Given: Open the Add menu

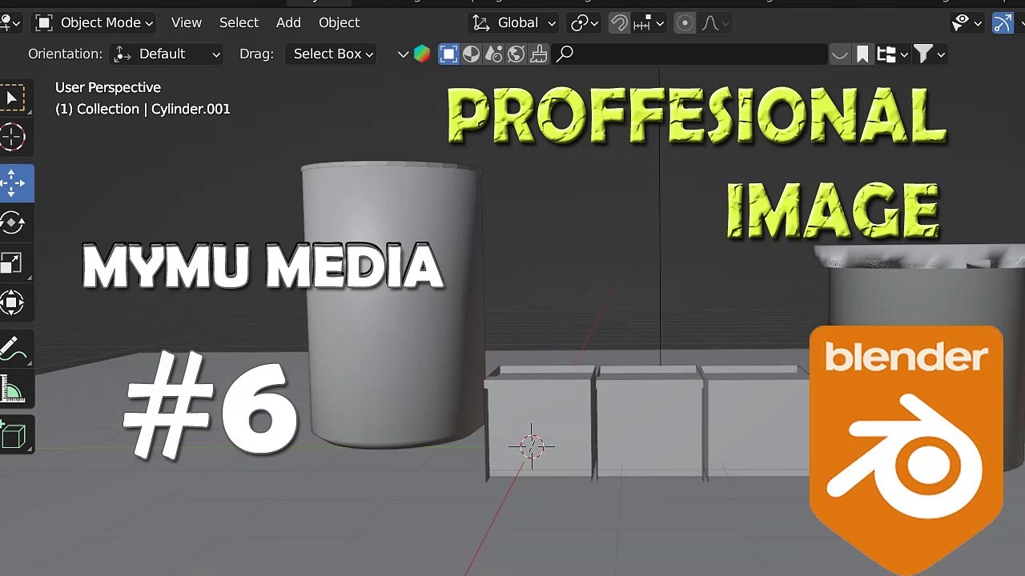Looking at the screenshot, I should coord(288,22).
